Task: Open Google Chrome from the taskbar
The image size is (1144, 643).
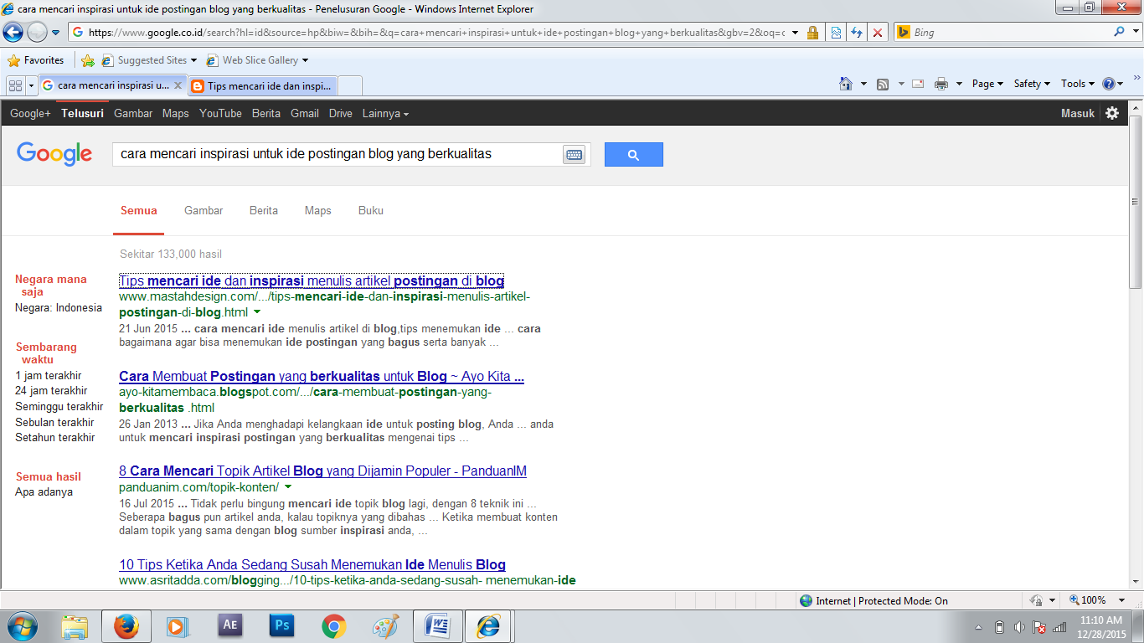Action: coord(334,626)
